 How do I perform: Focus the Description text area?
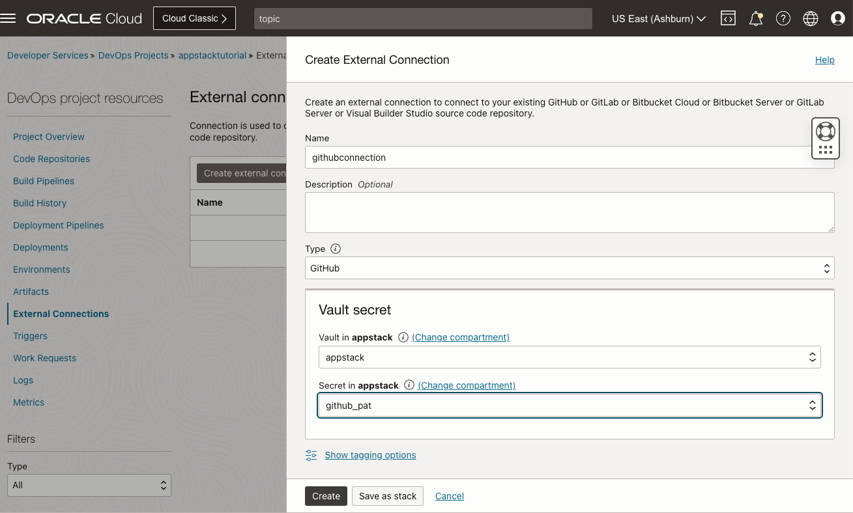(x=570, y=212)
